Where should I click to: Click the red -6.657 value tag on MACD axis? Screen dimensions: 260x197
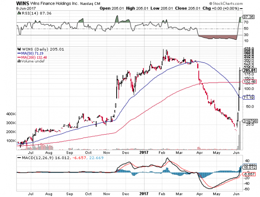[249, 174]
